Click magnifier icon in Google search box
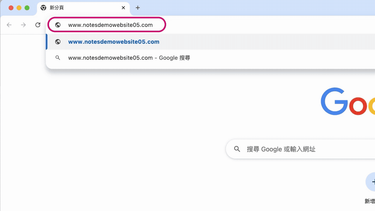 237,149
